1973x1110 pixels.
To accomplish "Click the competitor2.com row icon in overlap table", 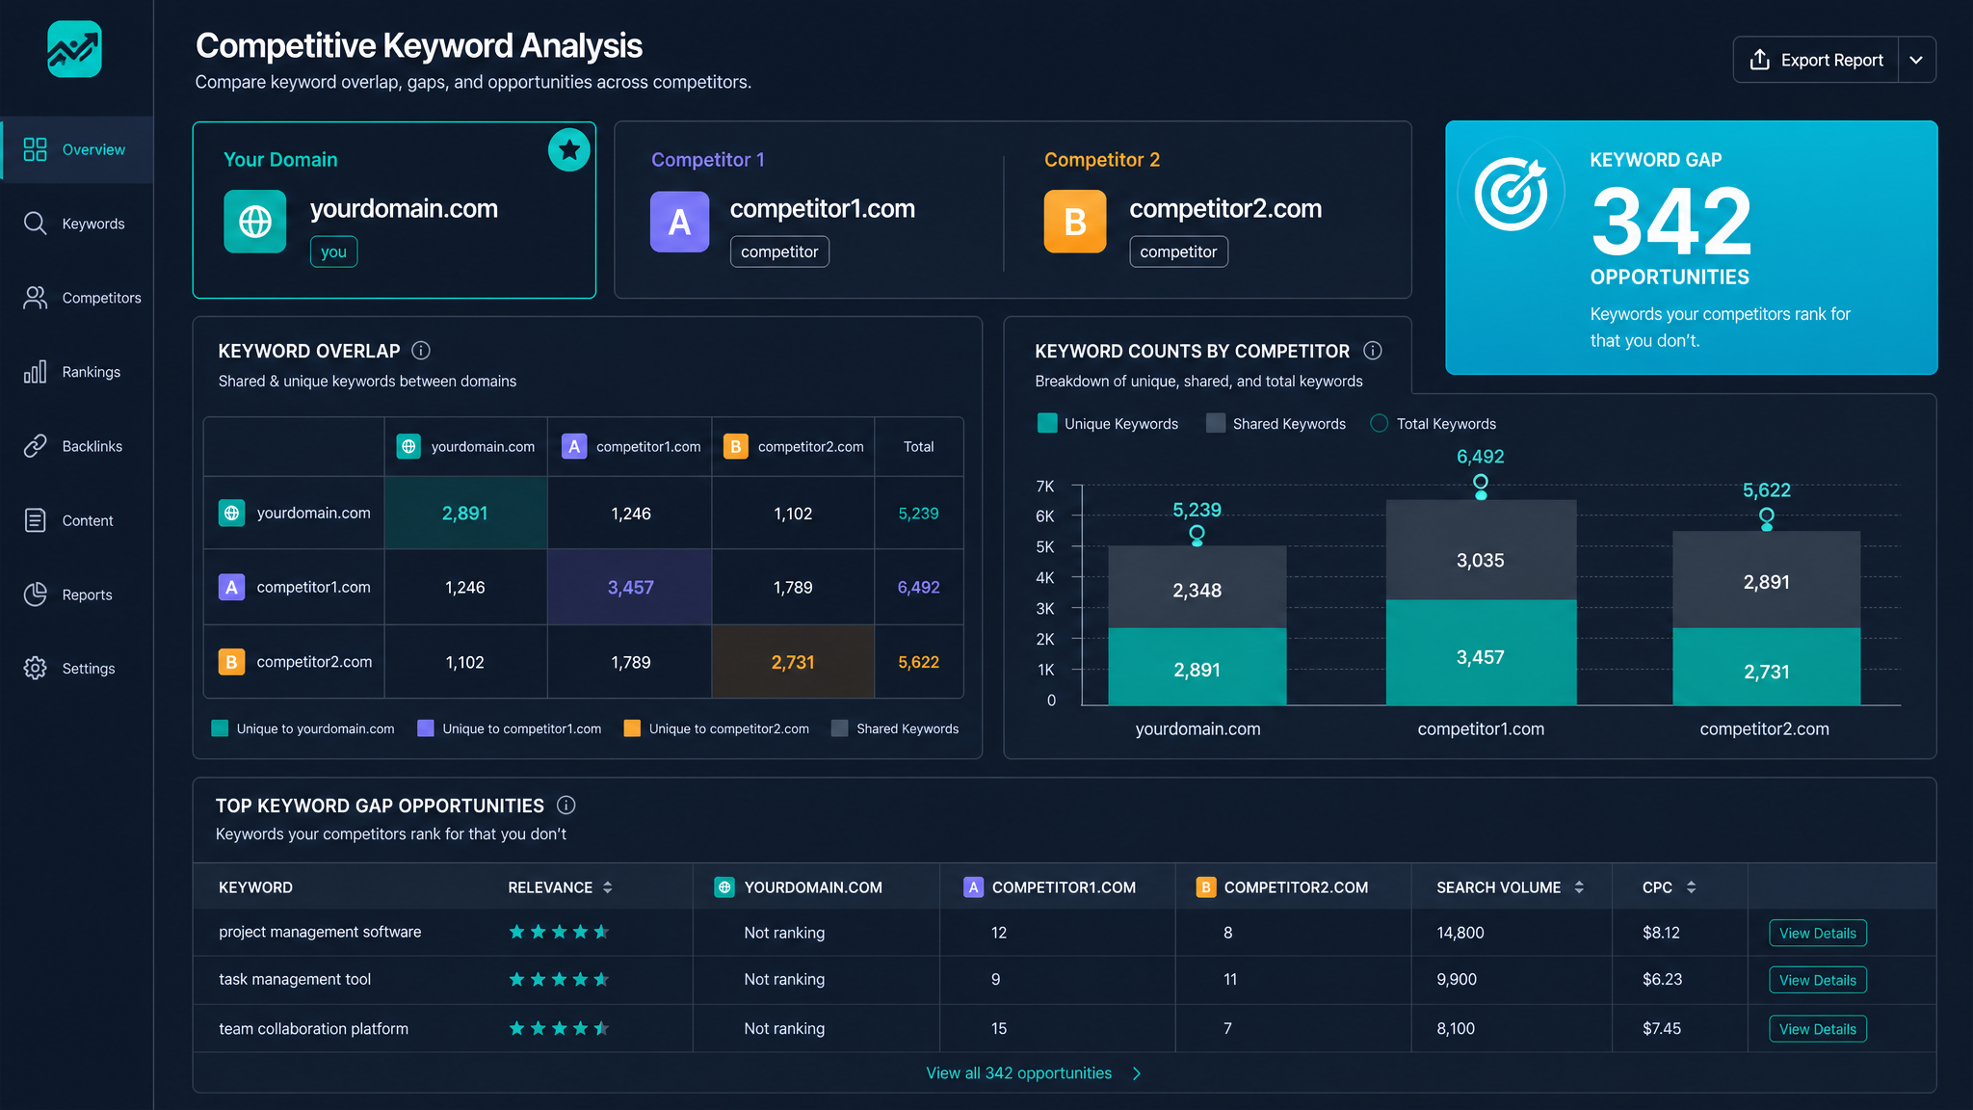I will pyautogui.click(x=231, y=662).
